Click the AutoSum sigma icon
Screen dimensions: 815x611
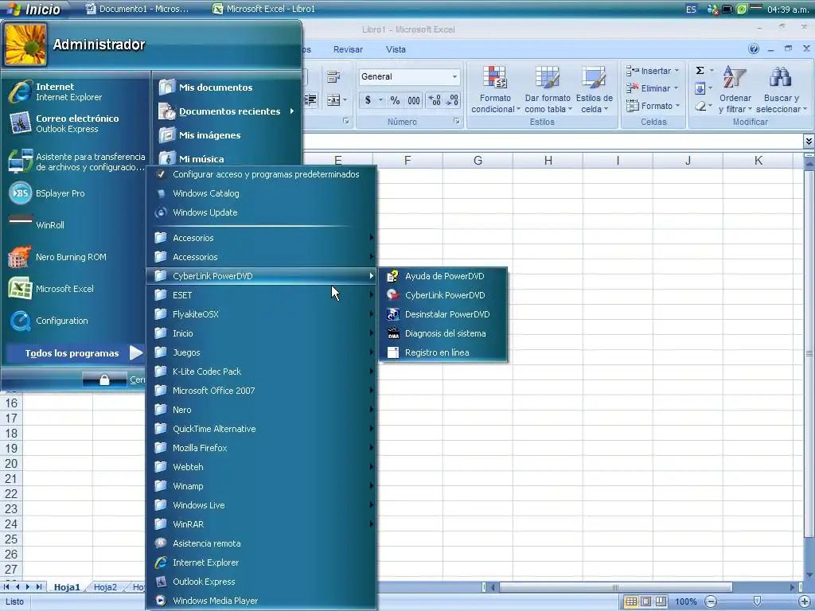coord(700,71)
